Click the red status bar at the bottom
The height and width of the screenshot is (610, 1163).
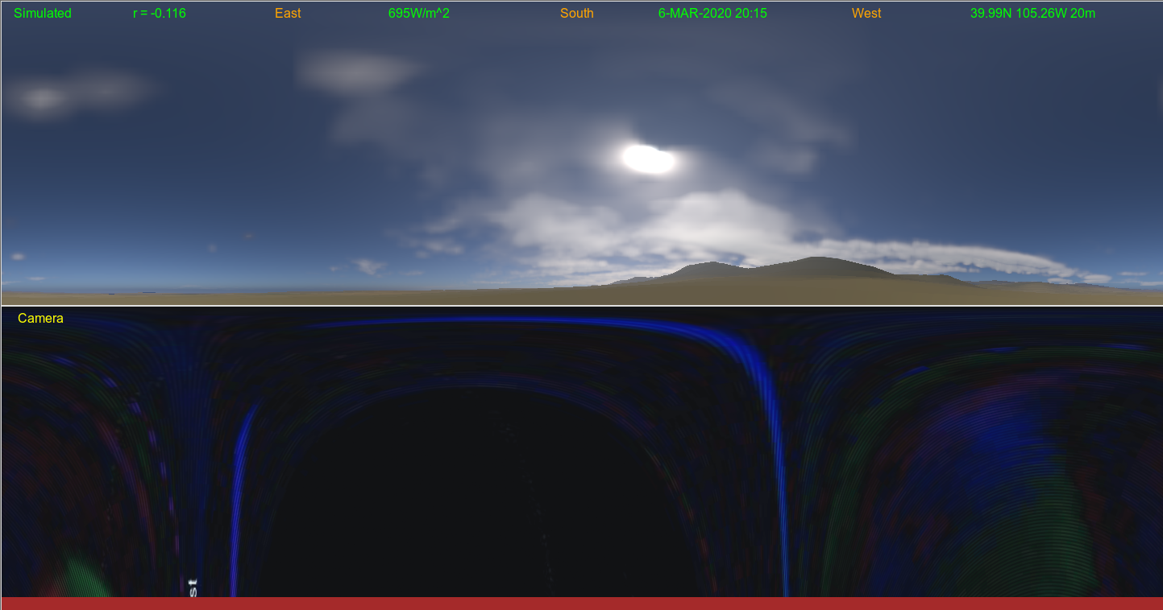click(581, 604)
